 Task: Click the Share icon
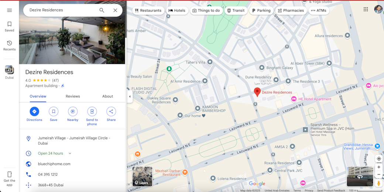click(111, 112)
